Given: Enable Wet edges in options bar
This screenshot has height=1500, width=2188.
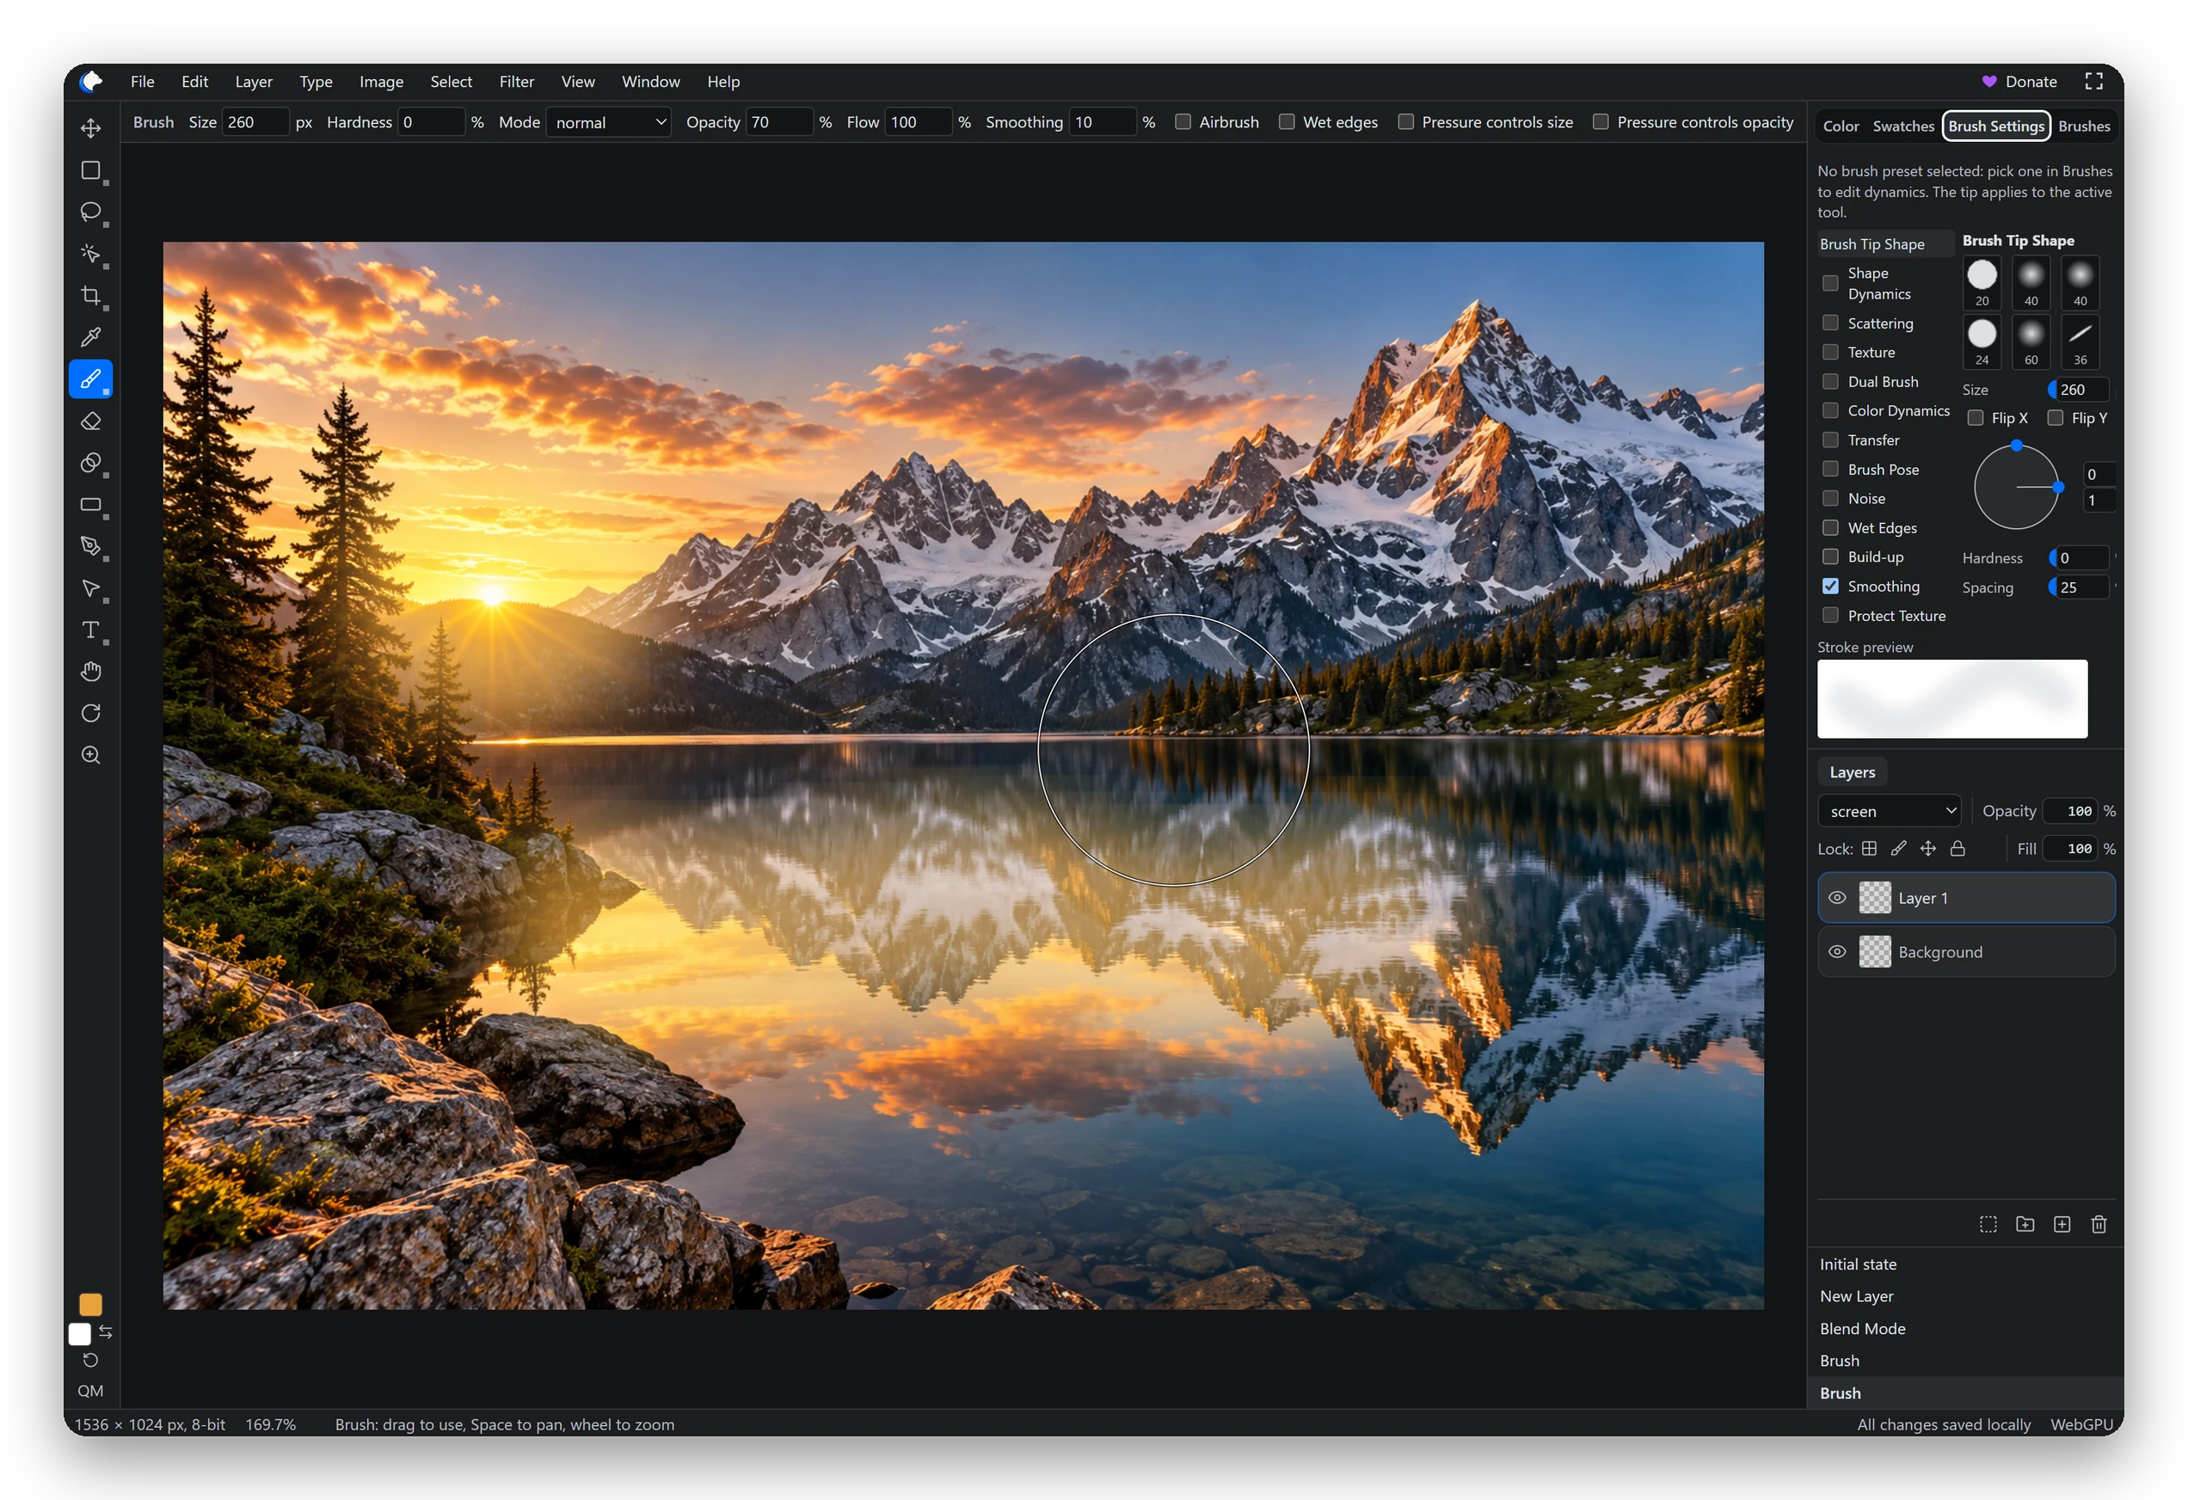Looking at the screenshot, I should 1287,121.
